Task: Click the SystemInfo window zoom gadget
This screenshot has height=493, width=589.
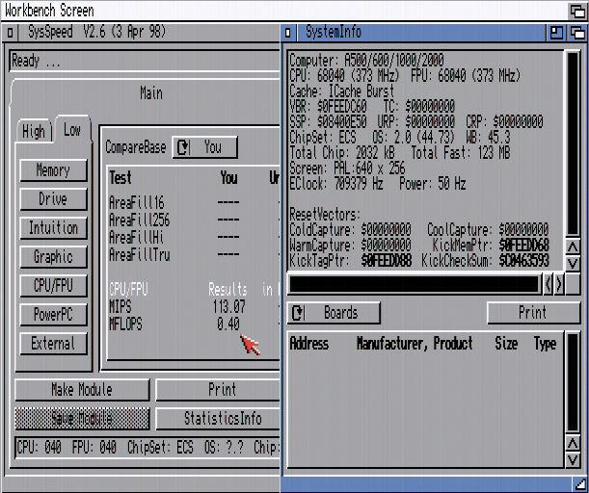Action: pos(556,33)
